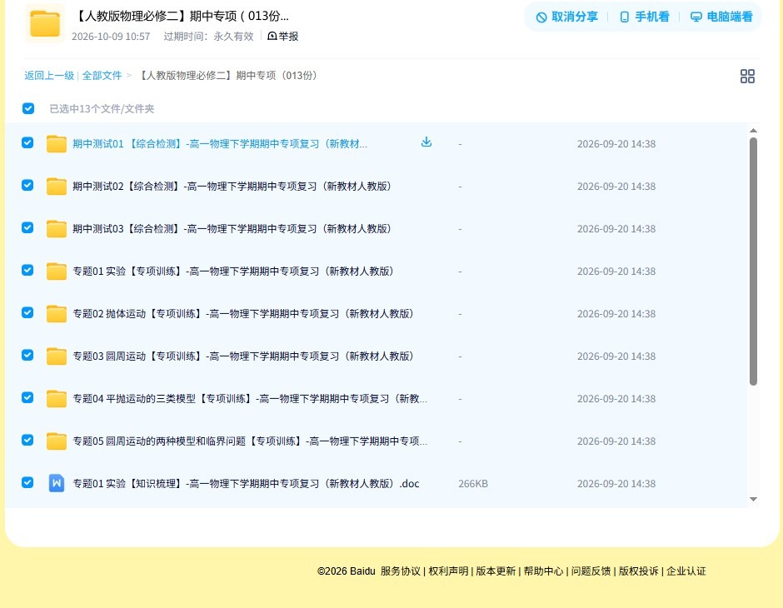Click folder icon of 专题05 圆周运动 row
Image resolution: width=783 pixels, height=608 pixels.
57,441
